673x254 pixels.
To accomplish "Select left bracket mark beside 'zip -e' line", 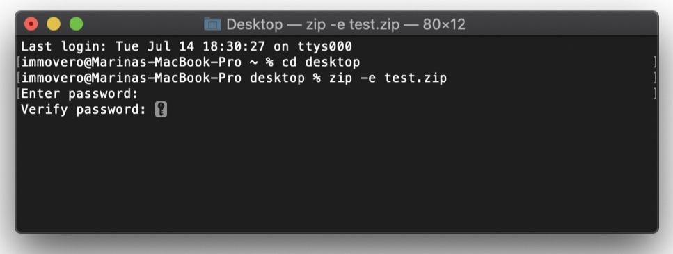I will pos(19,78).
